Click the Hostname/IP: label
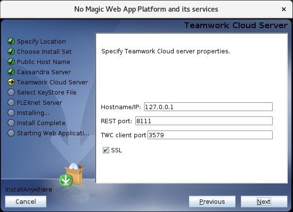The width and height of the screenshot is (293, 212). tap(121, 107)
